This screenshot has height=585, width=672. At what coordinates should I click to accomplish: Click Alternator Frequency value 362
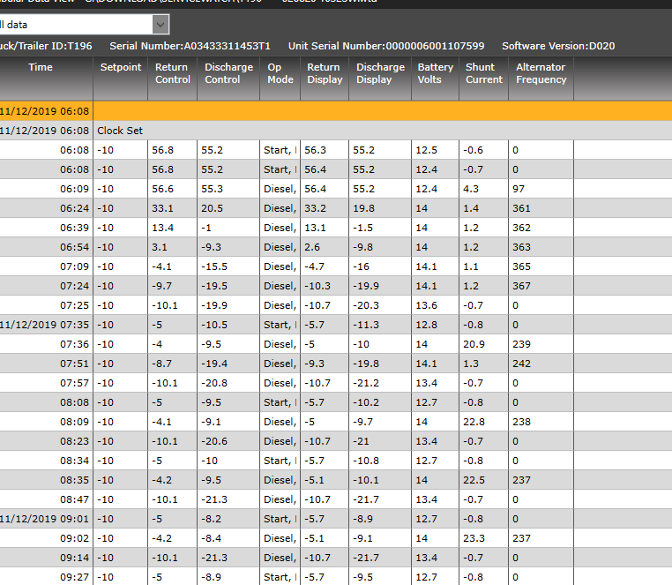coord(521,228)
